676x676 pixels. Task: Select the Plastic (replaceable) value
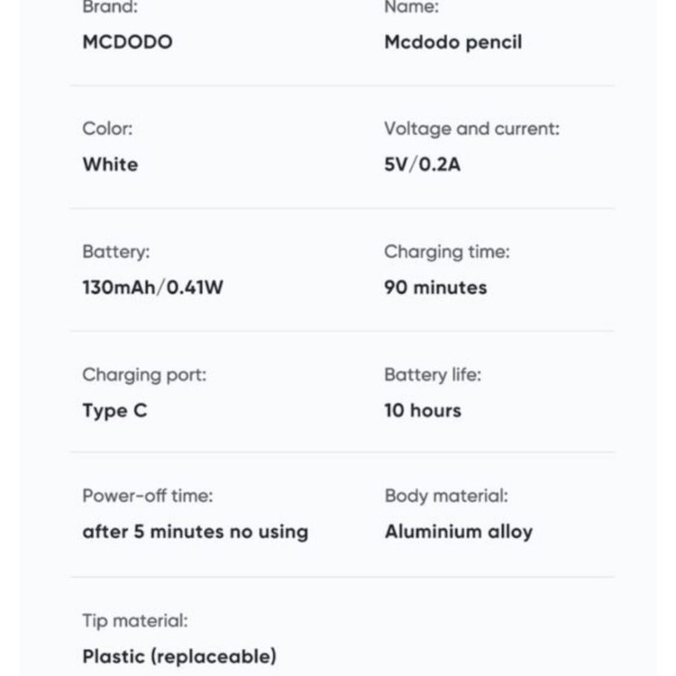tap(179, 656)
